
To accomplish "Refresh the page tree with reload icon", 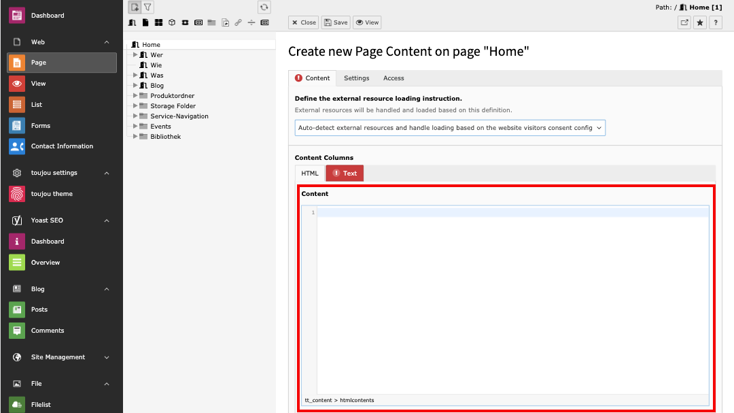I will pyautogui.click(x=264, y=7).
